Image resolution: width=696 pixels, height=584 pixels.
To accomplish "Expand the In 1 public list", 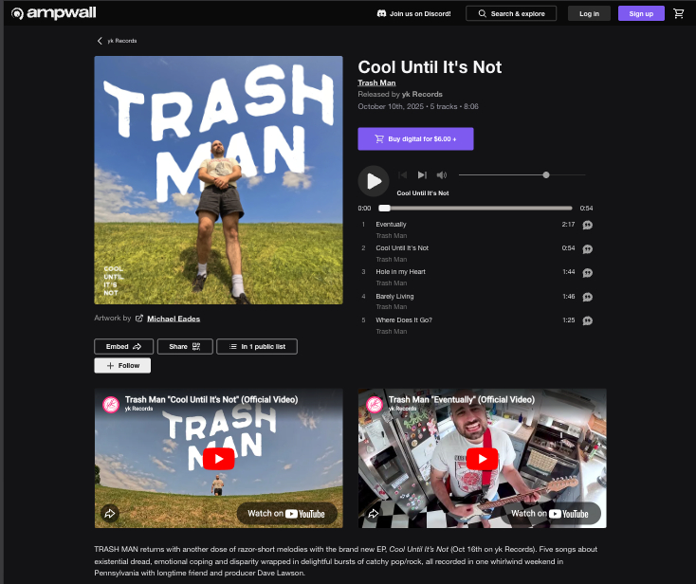I will 256,347.
